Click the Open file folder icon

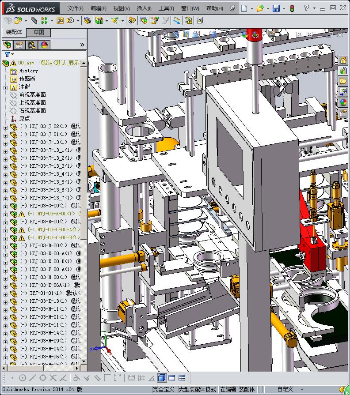coord(260,8)
